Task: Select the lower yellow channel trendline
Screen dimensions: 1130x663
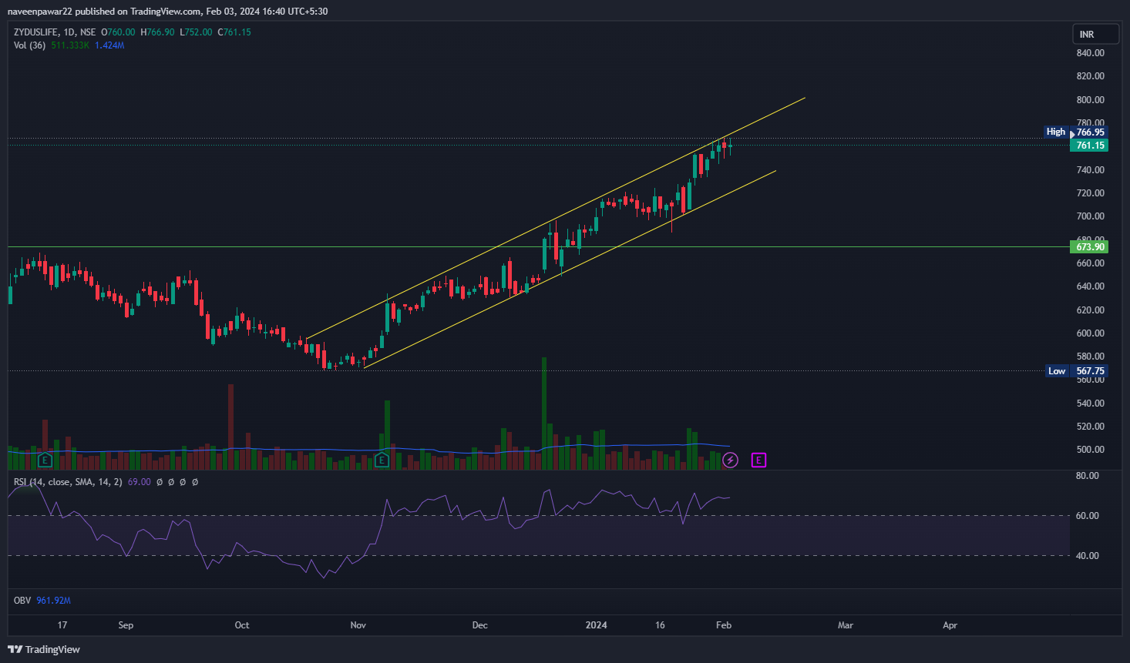Action: coord(570,270)
